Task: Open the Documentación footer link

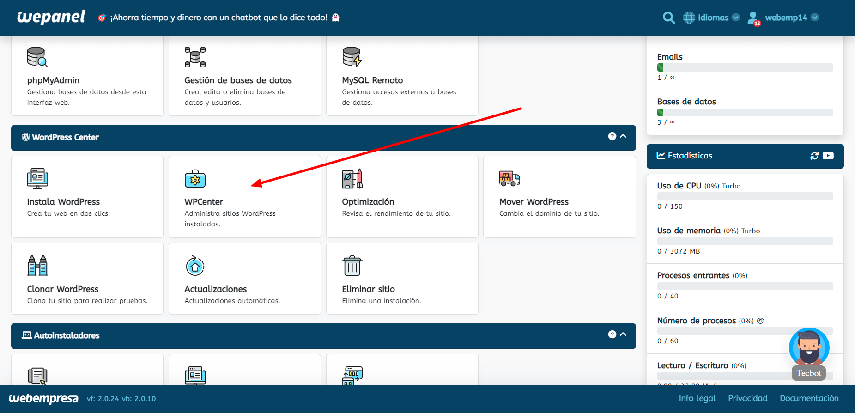Action: (x=809, y=398)
